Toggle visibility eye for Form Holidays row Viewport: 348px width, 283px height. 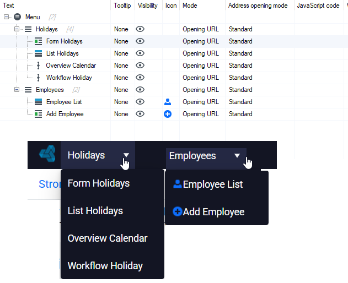click(x=140, y=41)
